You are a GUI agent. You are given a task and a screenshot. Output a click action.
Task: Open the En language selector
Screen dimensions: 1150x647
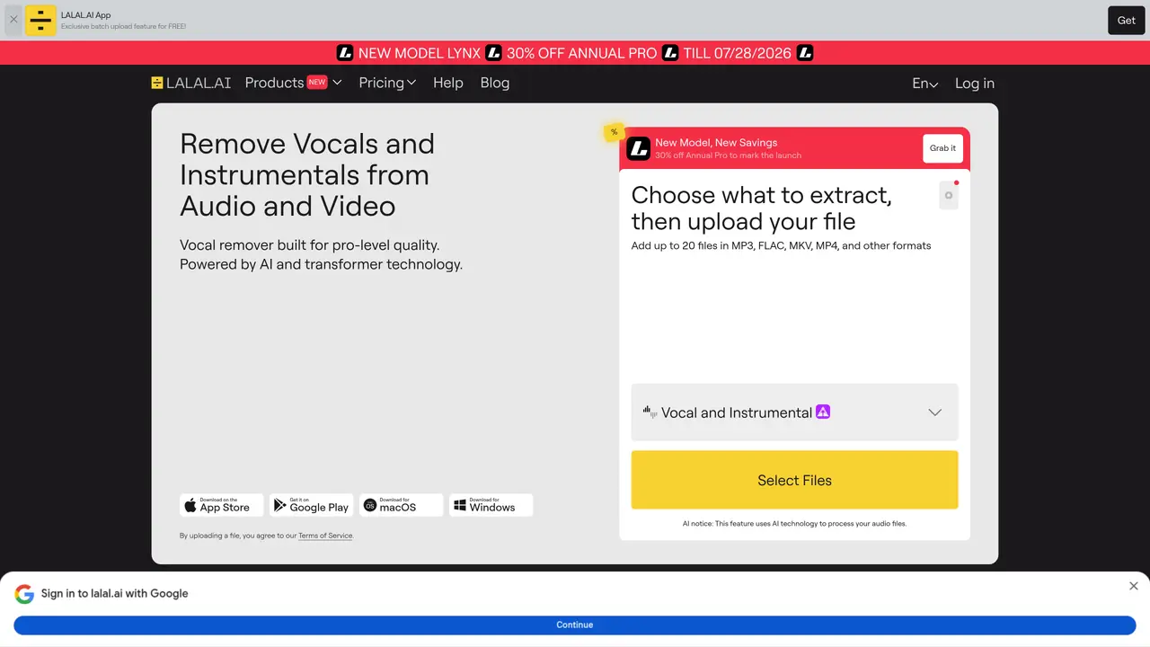[x=925, y=84]
